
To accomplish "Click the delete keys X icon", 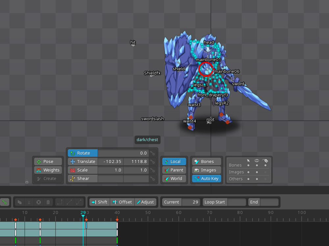I will 38,202.
